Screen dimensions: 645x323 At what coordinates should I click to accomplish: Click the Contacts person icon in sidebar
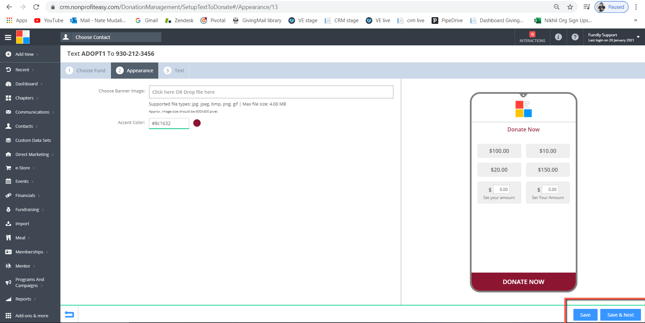[8, 126]
